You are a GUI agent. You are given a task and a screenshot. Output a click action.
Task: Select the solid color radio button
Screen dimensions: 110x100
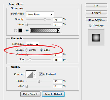pos(15,30)
